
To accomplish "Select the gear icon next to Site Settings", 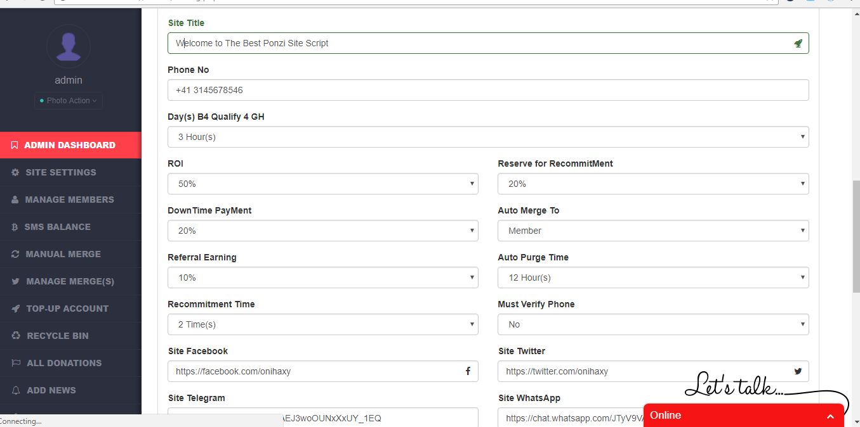I will click(x=15, y=172).
